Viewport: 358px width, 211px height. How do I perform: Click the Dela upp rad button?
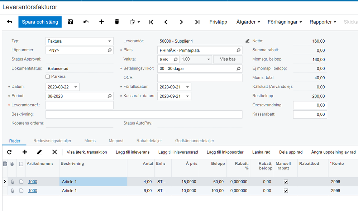(x=291, y=152)
